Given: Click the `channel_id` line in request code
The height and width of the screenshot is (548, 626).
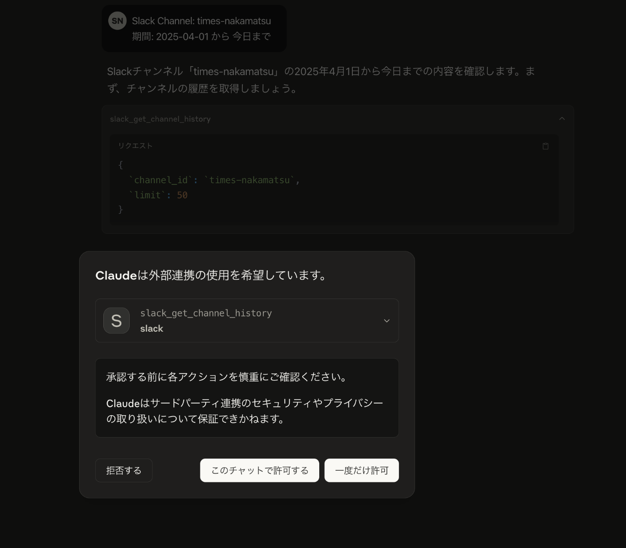Looking at the screenshot, I should click(x=214, y=180).
